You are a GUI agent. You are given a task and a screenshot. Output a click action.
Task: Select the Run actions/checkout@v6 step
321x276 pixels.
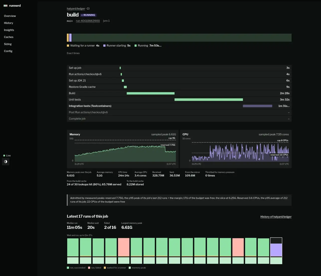[x=179, y=74]
